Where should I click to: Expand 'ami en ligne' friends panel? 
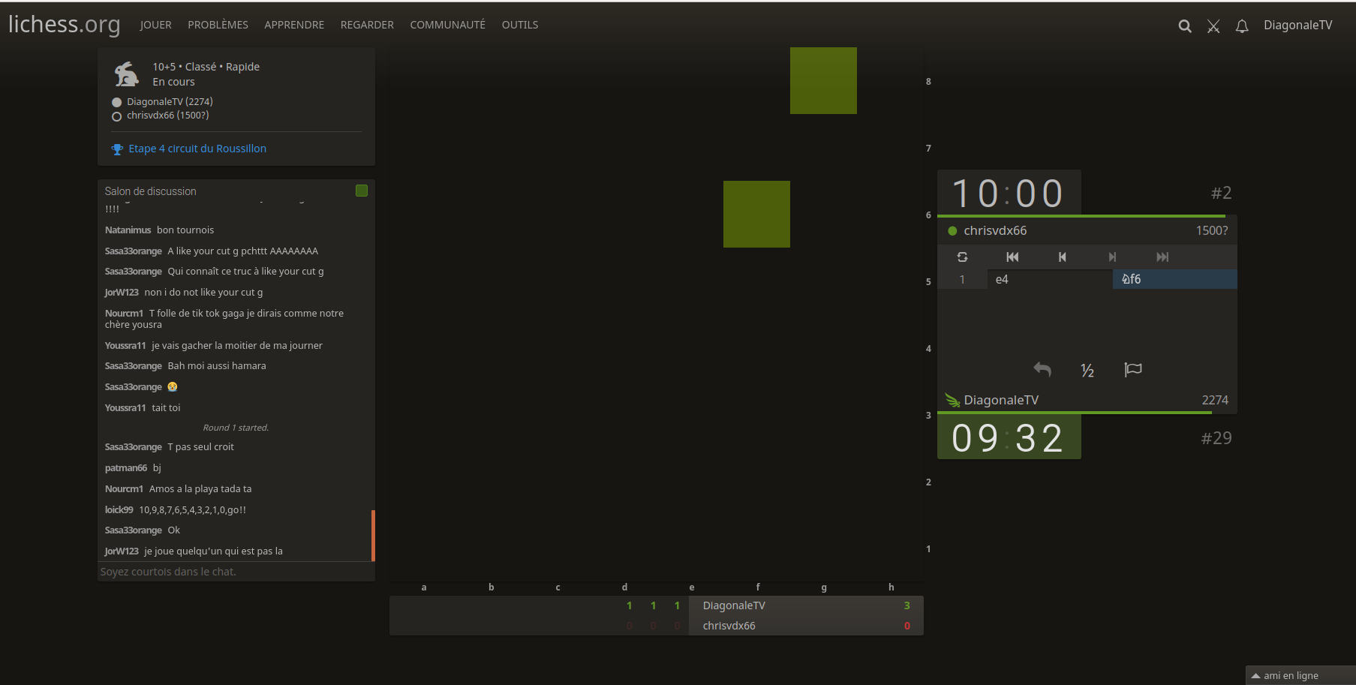coord(1300,675)
